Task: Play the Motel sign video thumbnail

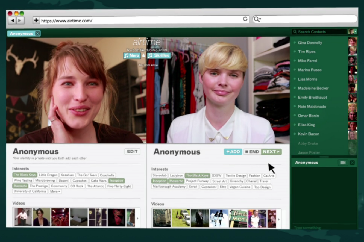Action: coord(238,218)
